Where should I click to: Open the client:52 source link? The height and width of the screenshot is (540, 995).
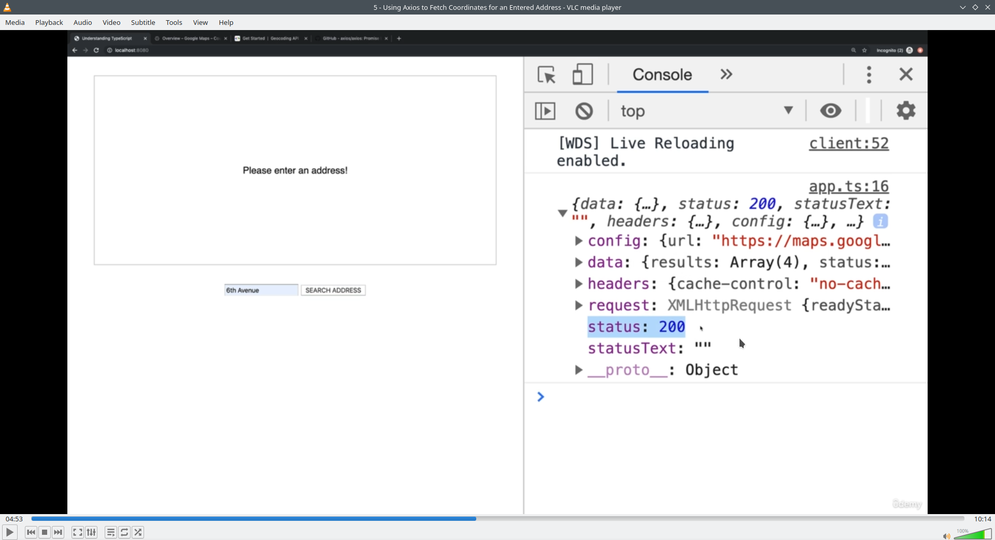[849, 144]
